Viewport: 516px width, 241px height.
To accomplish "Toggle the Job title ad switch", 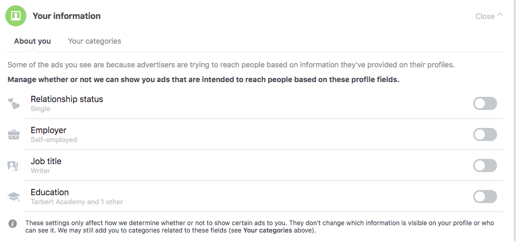I will click(485, 166).
